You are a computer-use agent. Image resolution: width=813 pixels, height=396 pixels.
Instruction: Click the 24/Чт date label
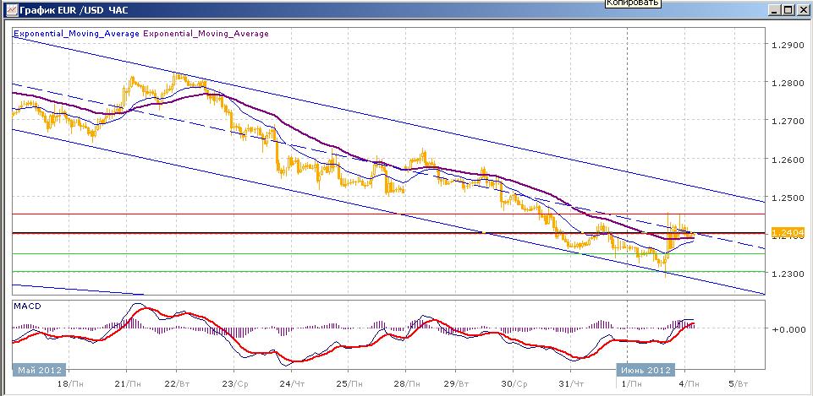(292, 384)
